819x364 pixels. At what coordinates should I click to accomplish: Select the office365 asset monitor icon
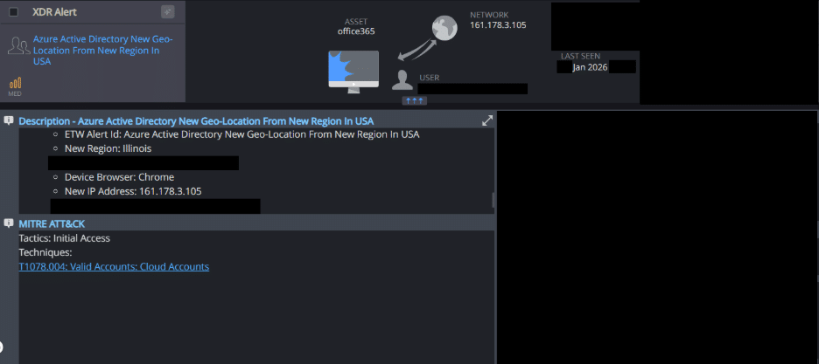click(x=353, y=72)
